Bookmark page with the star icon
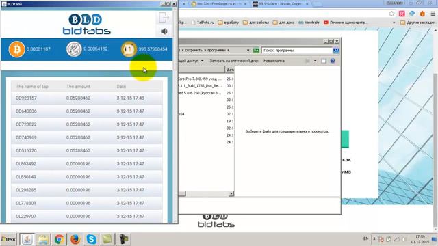The width and height of the screenshot is (438, 246). click(391, 14)
